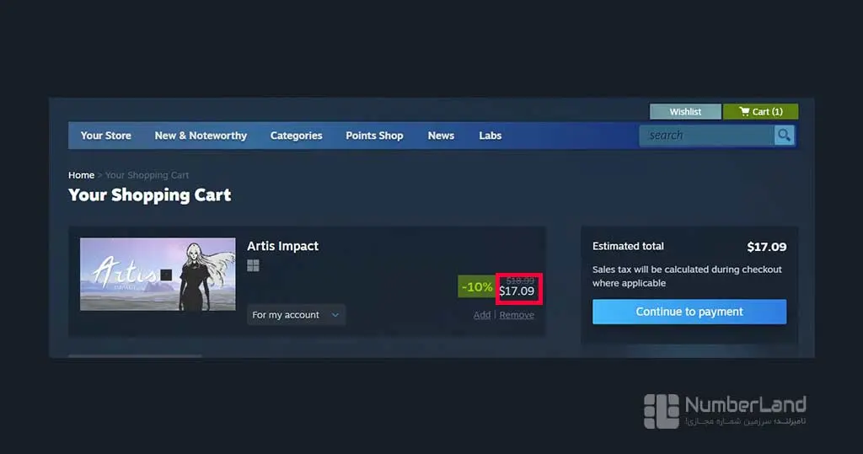The height and width of the screenshot is (454, 863).
Task: Click into the store search field
Action: 707,136
